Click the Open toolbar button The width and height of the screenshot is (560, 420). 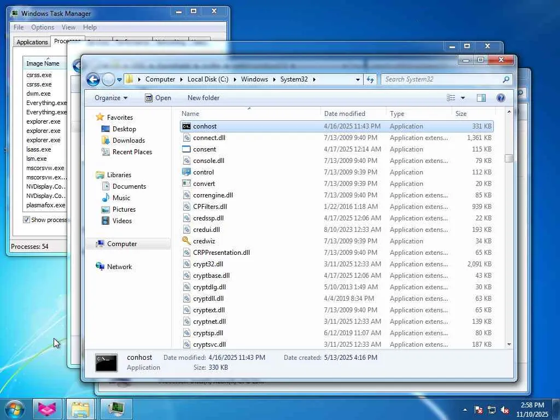click(x=158, y=98)
